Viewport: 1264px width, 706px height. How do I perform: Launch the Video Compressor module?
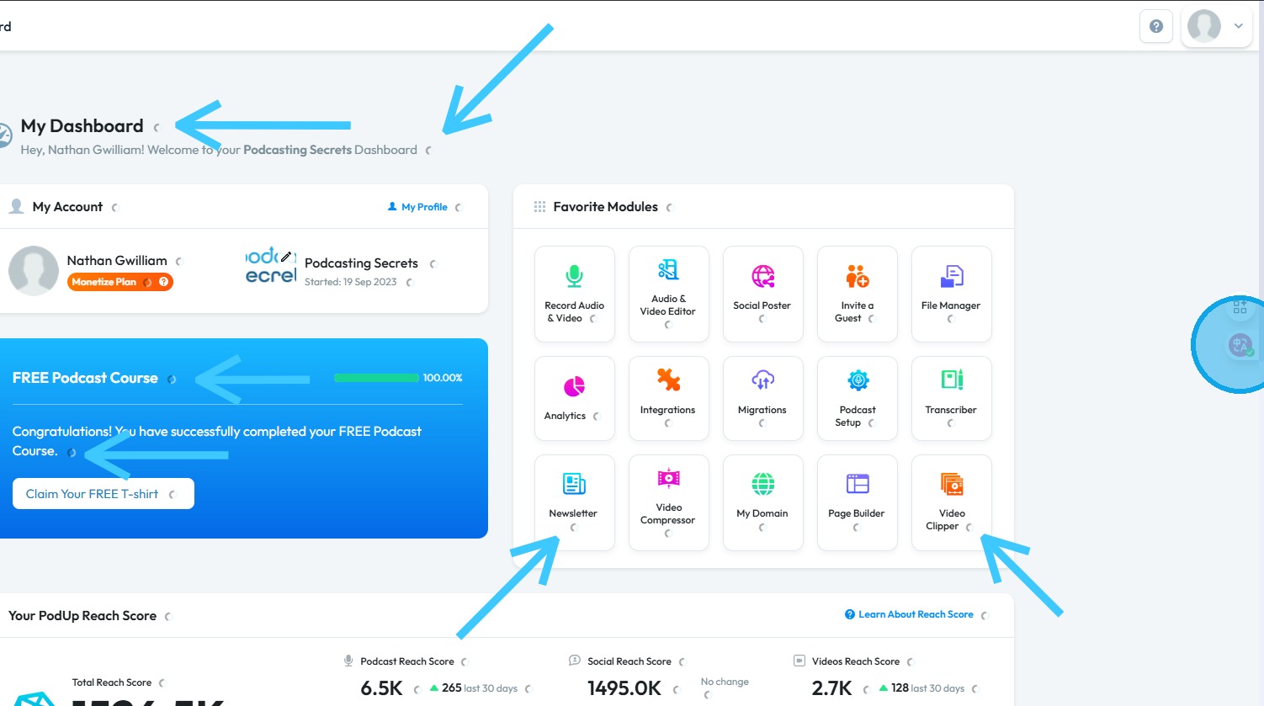pos(668,502)
